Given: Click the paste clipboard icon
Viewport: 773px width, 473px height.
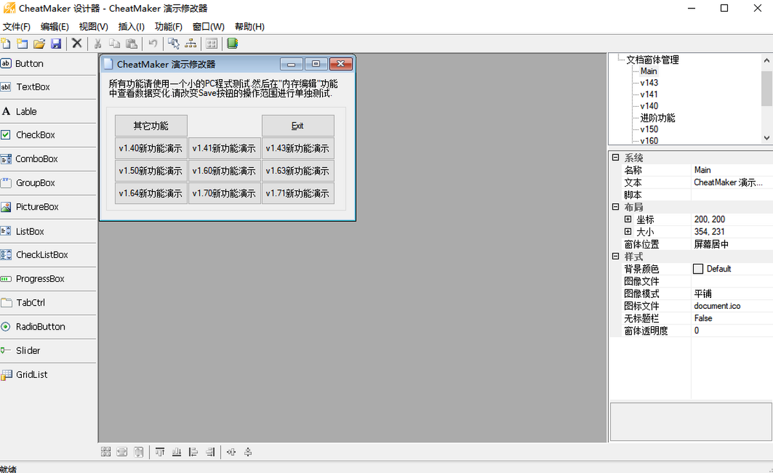Looking at the screenshot, I should coord(131,44).
